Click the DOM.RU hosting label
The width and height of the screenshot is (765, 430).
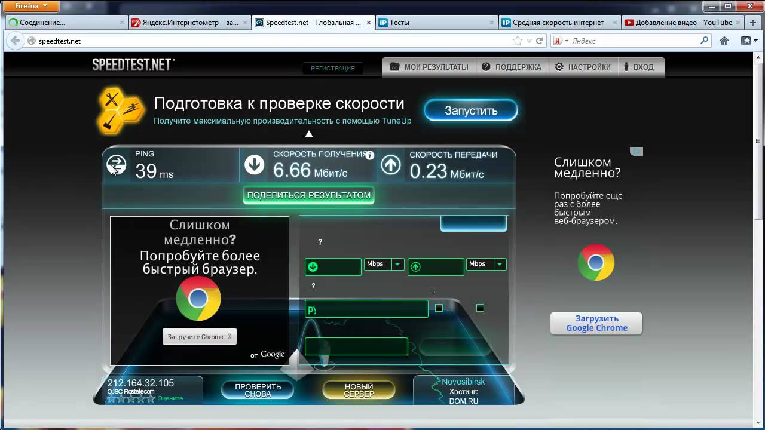[463, 401]
